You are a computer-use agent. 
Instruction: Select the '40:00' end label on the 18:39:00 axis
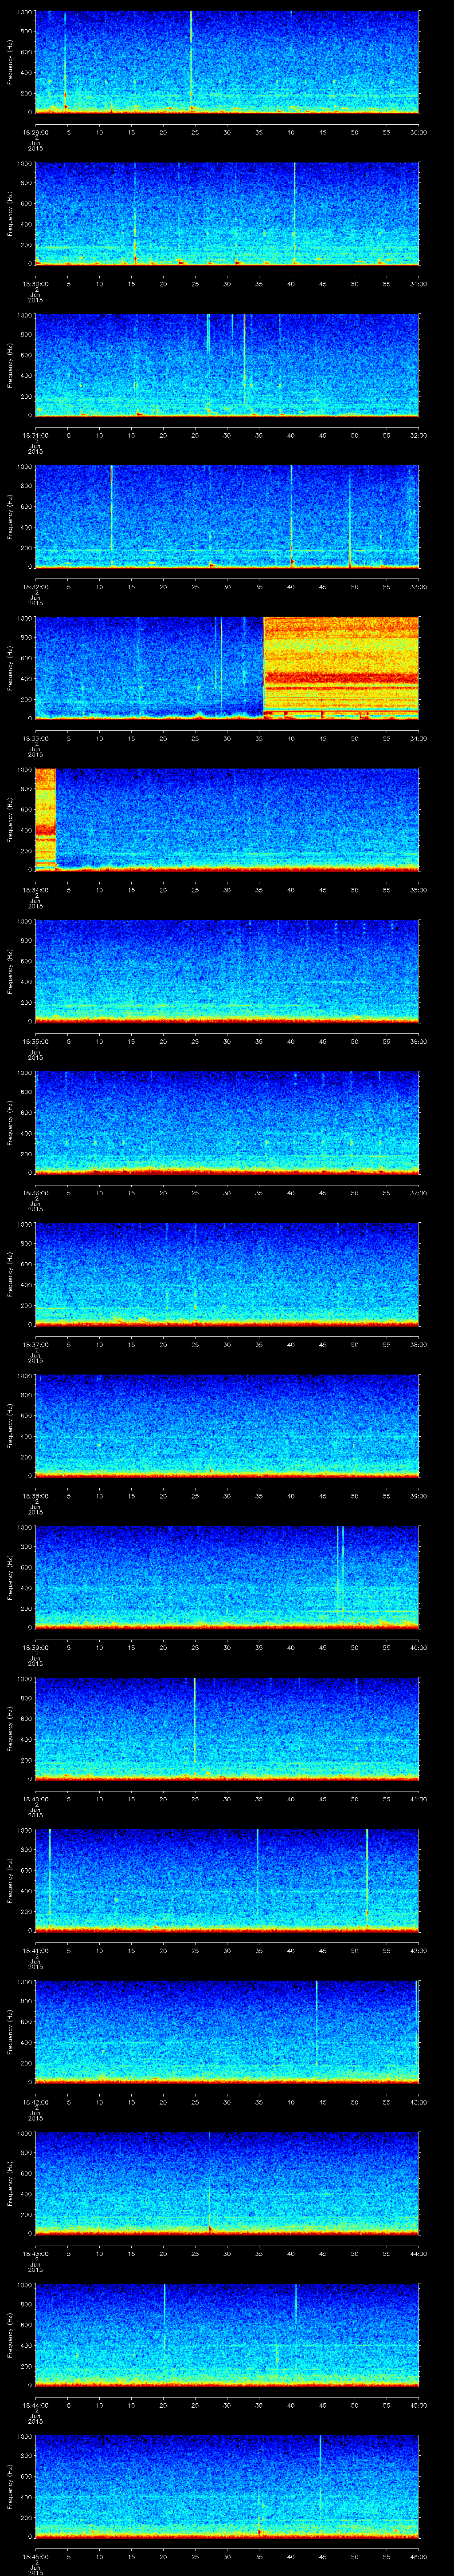418,1647
